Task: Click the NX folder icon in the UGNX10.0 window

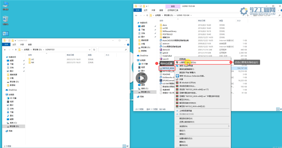Action: pos(29,62)
